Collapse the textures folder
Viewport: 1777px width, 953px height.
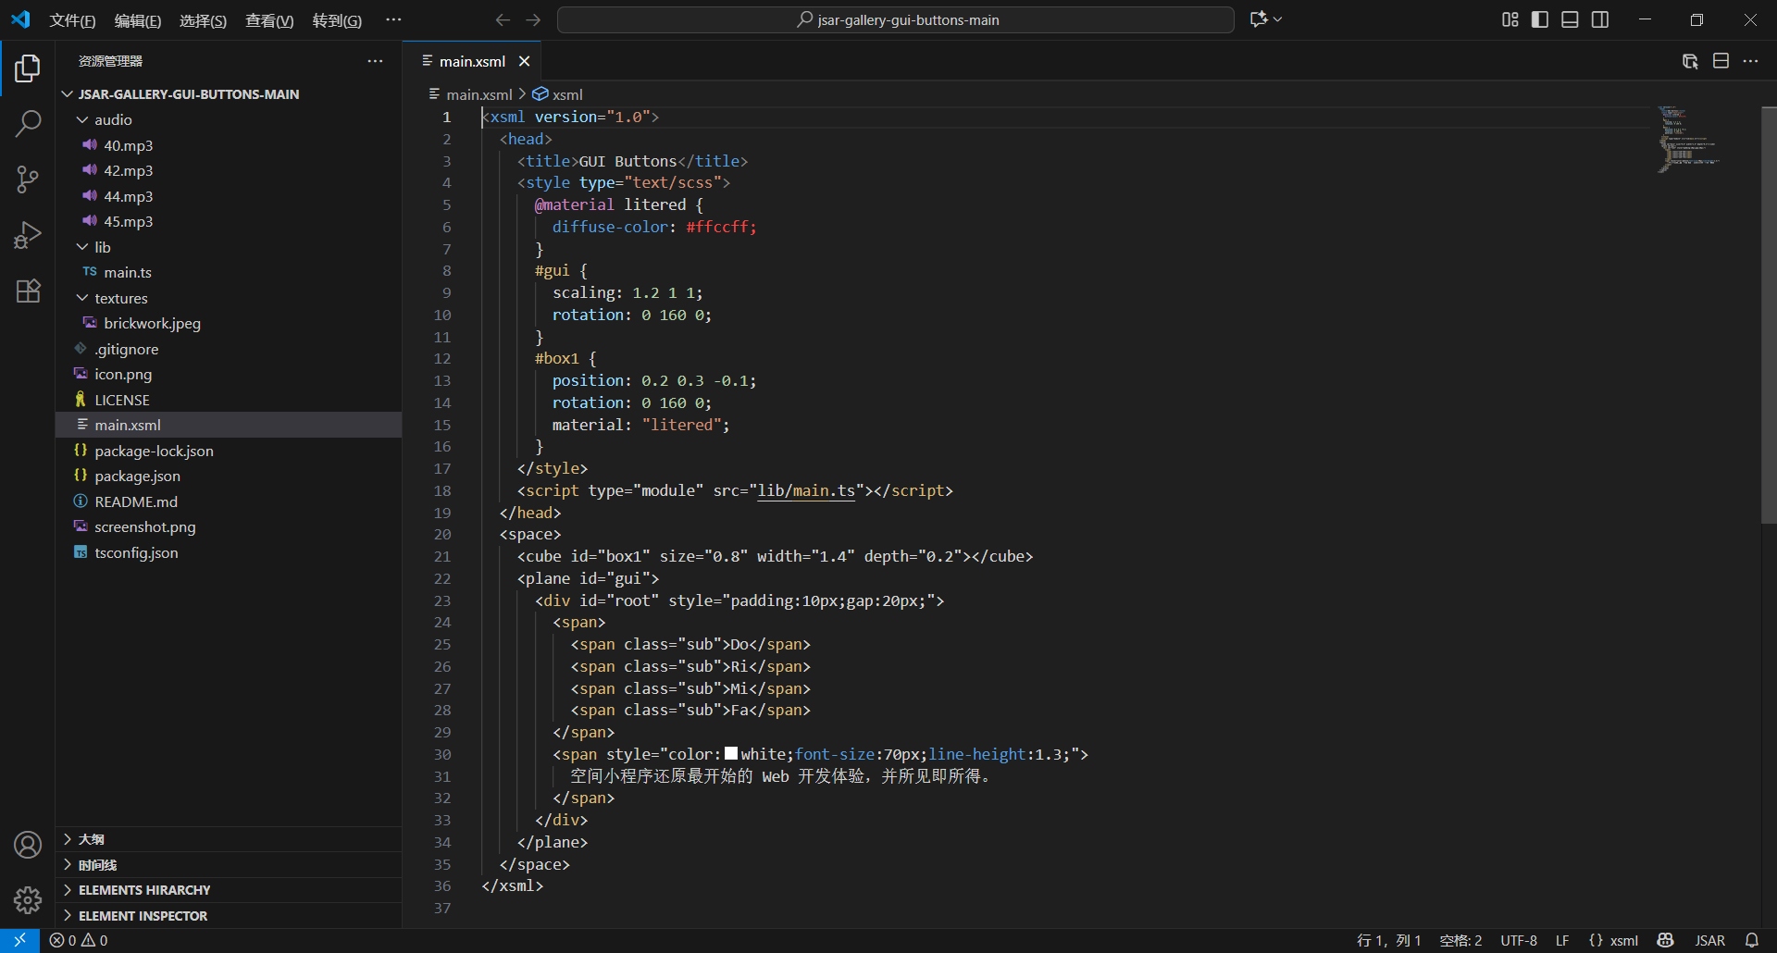coord(82,298)
